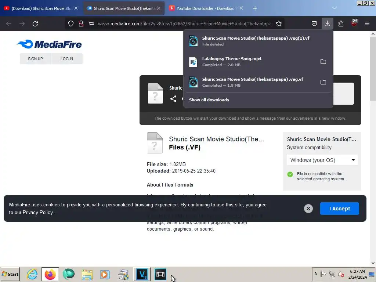Open site permissions icon in address bar

(91, 24)
